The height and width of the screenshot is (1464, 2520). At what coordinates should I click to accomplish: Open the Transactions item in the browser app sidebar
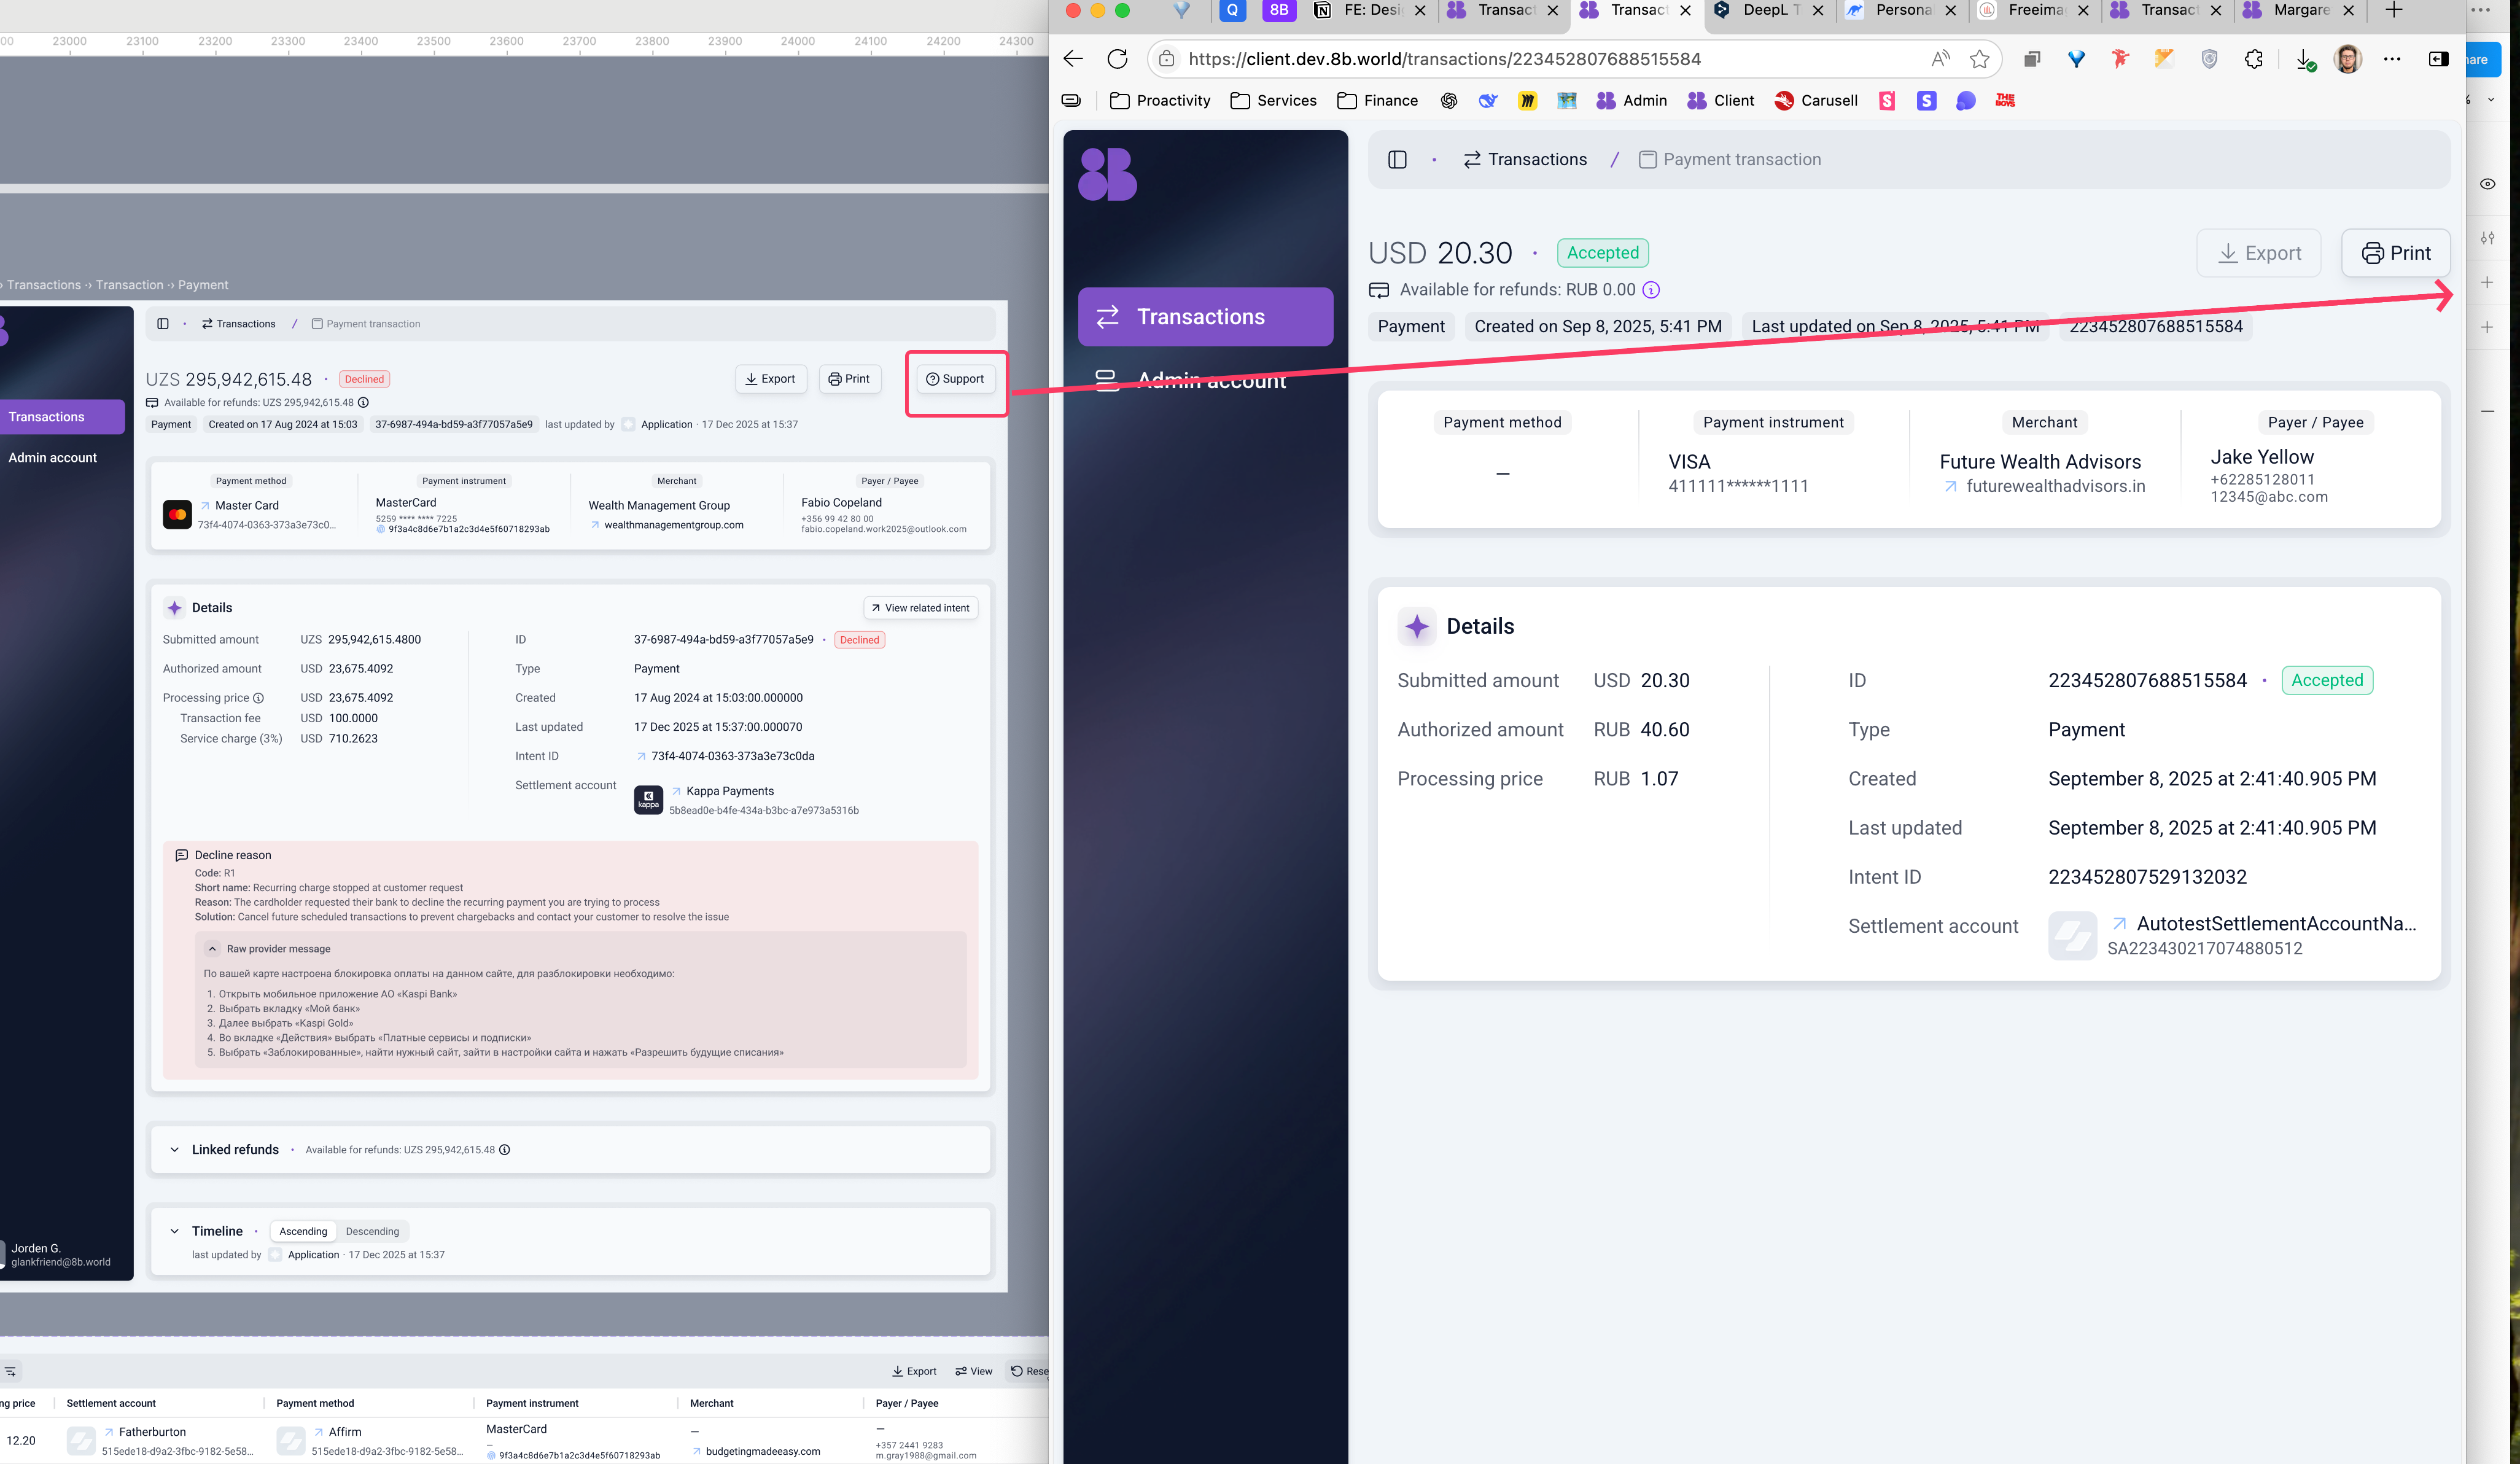coord(1205,317)
